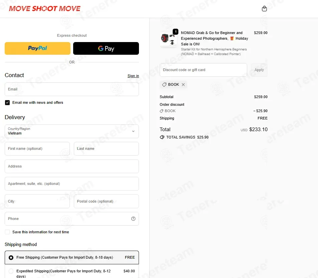This screenshot has width=318, height=278.
Task: Click the Apartment, suite, etc. field
Action: (x=72, y=184)
